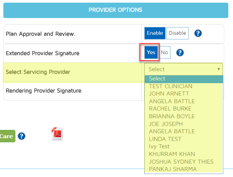Choose PANKAJ SHARMA from provider list
This screenshot has width=233, height=177.
(173, 169)
